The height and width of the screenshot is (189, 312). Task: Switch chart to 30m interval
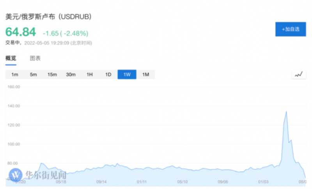point(71,75)
